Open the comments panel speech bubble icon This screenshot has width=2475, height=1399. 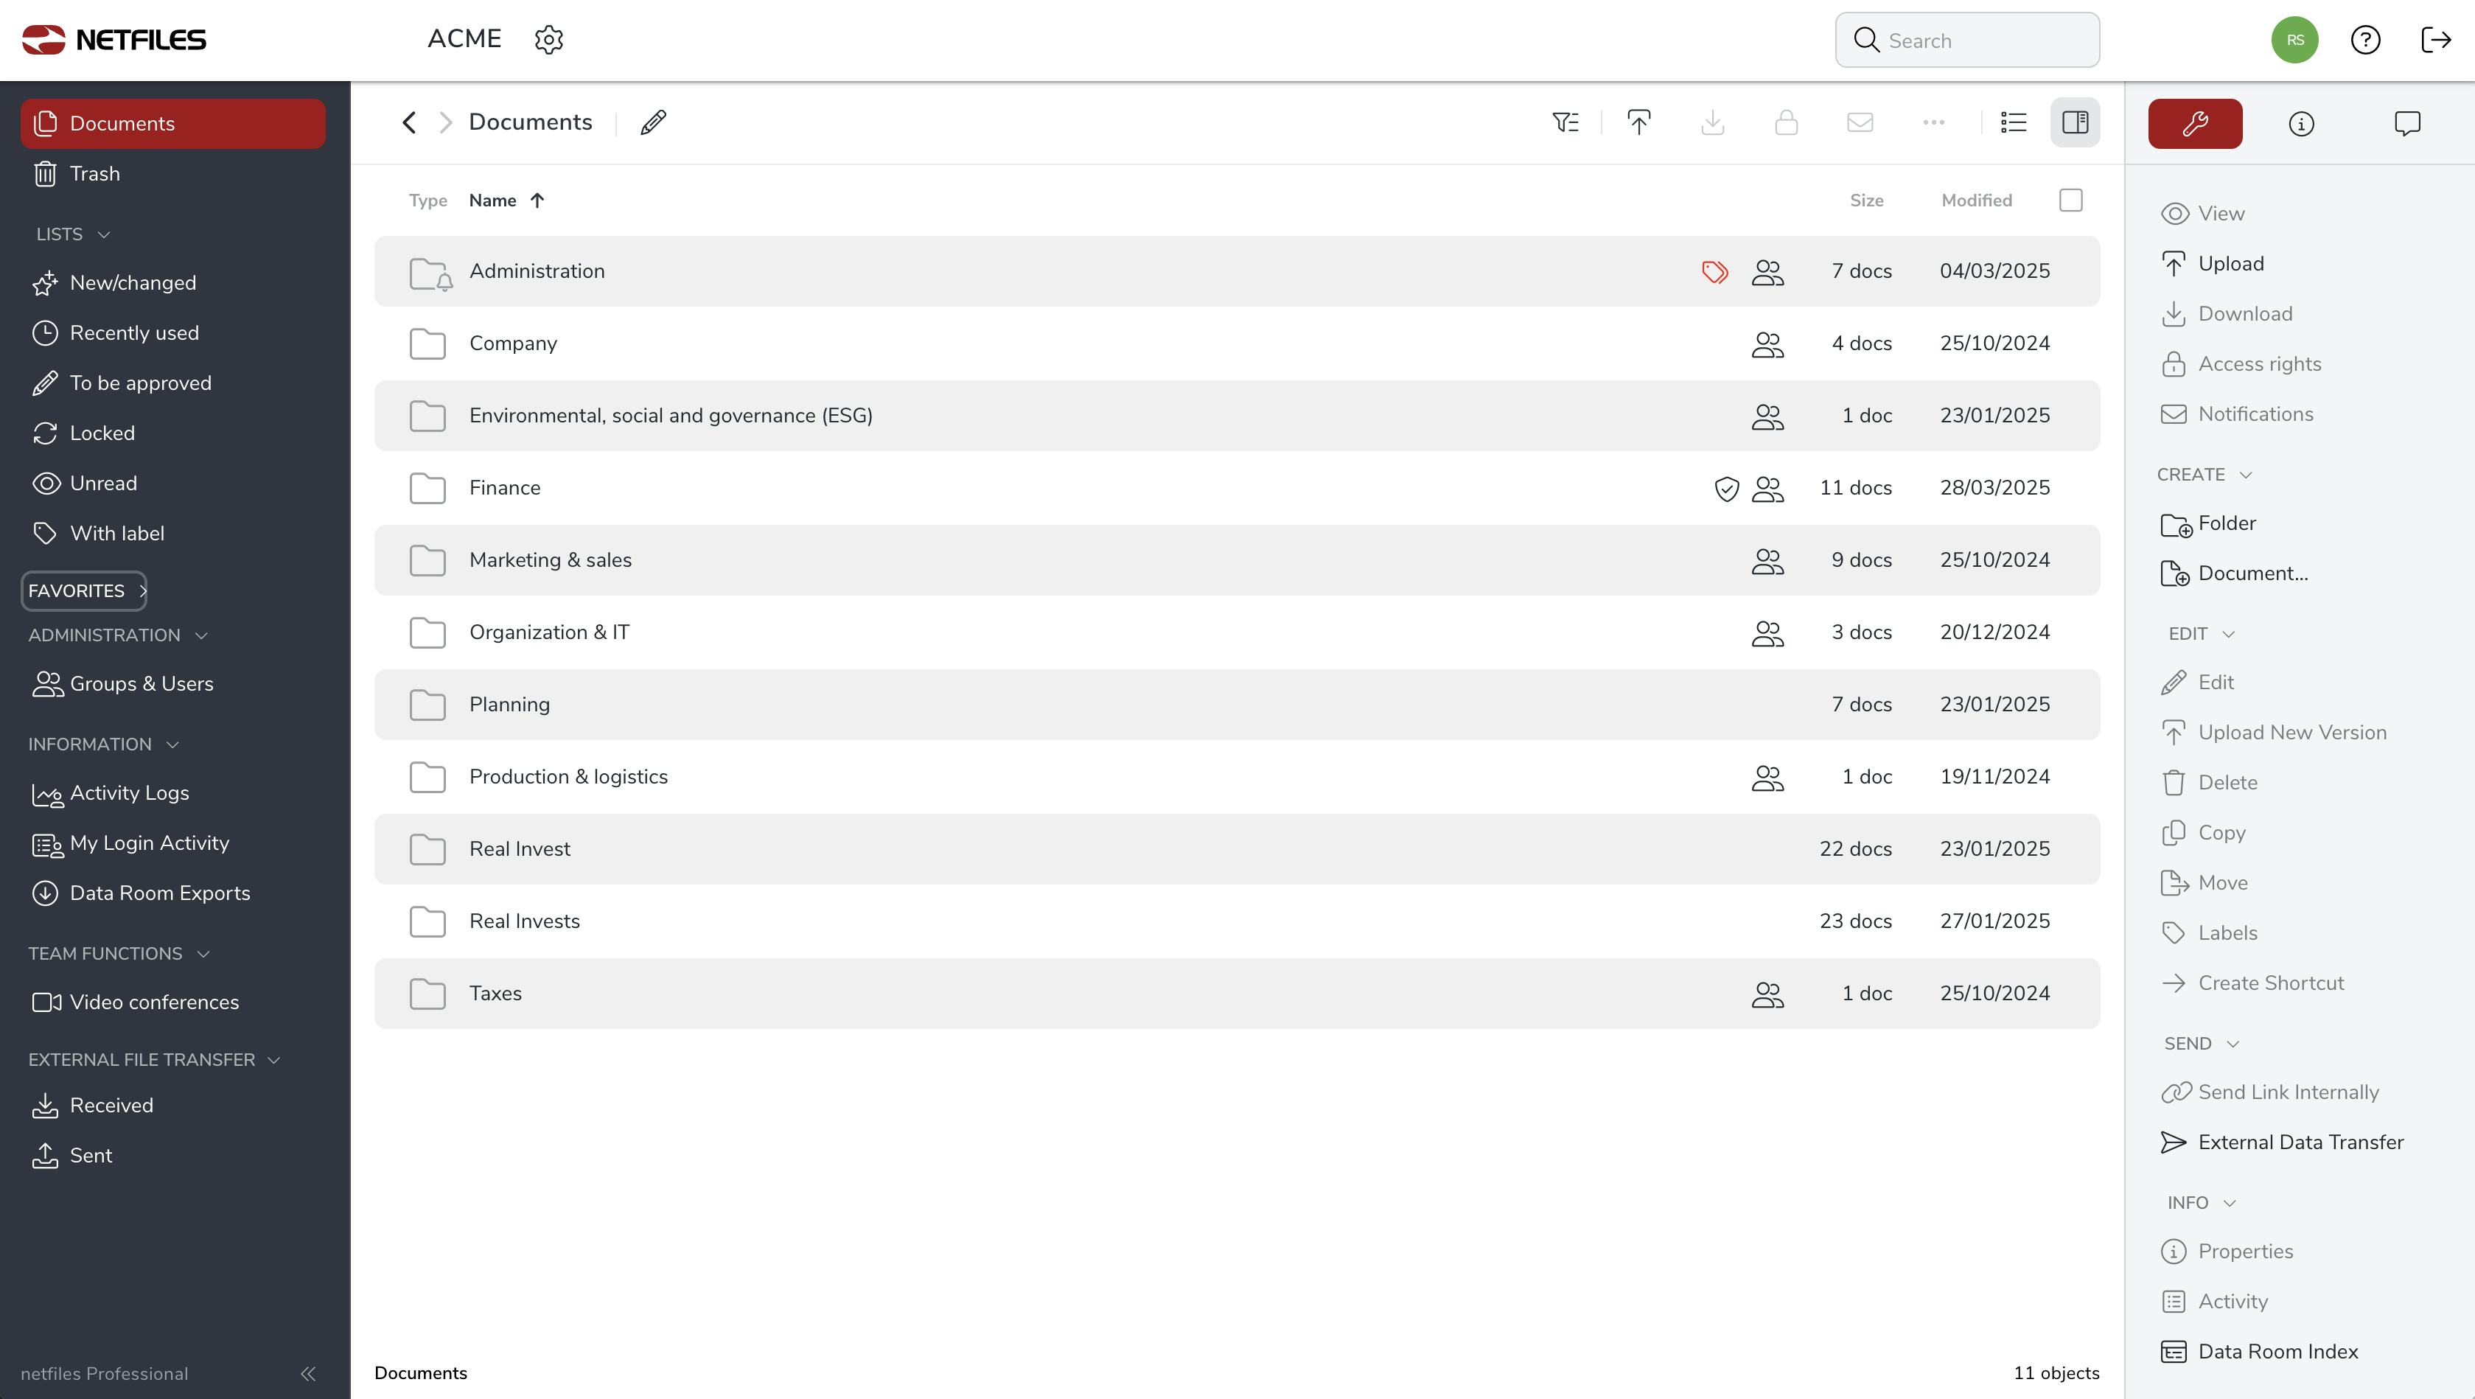[x=2406, y=123]
